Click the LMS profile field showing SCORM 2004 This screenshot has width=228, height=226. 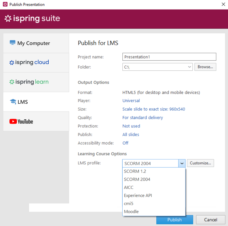150,163
